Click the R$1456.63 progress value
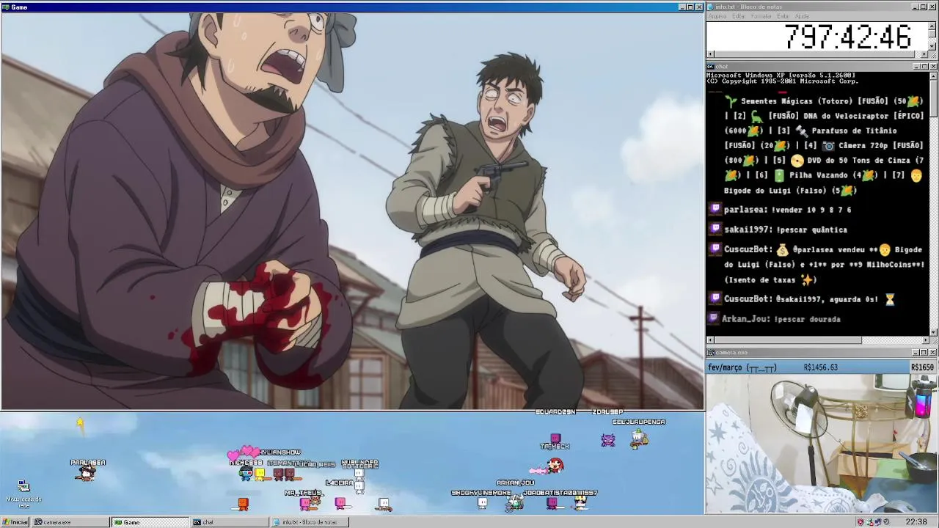The width and height of the screenshot is (939, 528). point(820,367)
